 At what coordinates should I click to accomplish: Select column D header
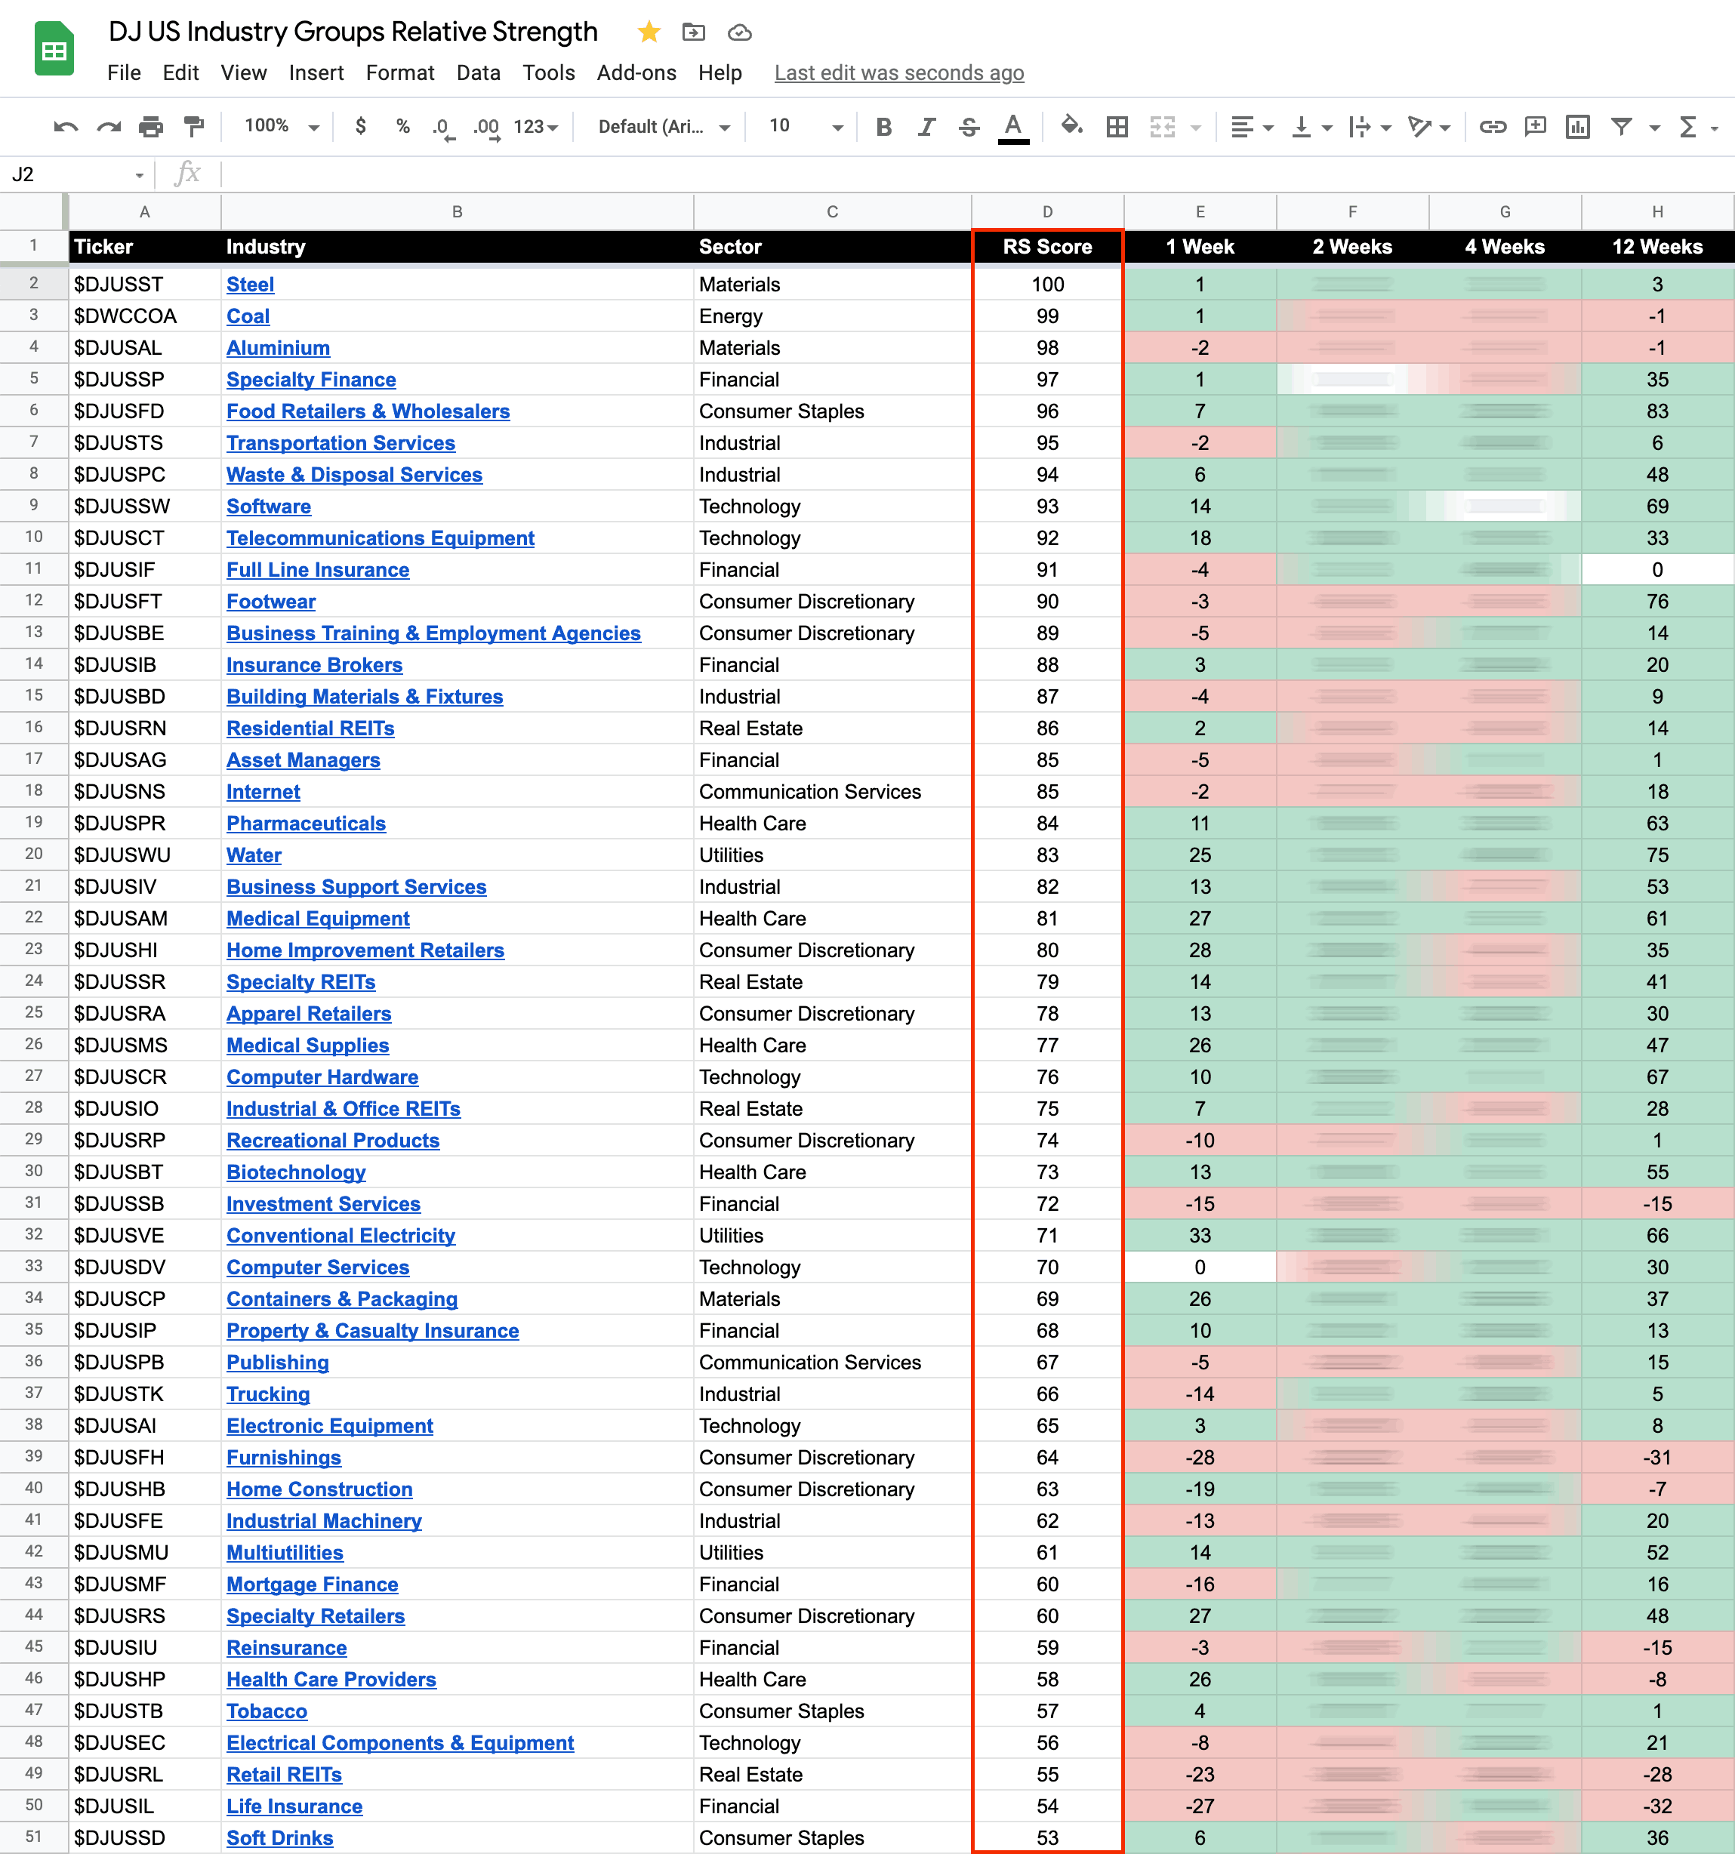point(1047,211)
